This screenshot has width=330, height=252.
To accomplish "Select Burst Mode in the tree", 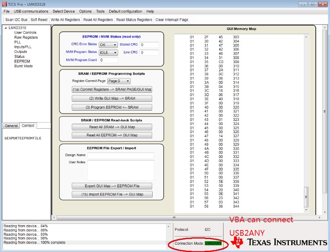I will pos(24,66).
